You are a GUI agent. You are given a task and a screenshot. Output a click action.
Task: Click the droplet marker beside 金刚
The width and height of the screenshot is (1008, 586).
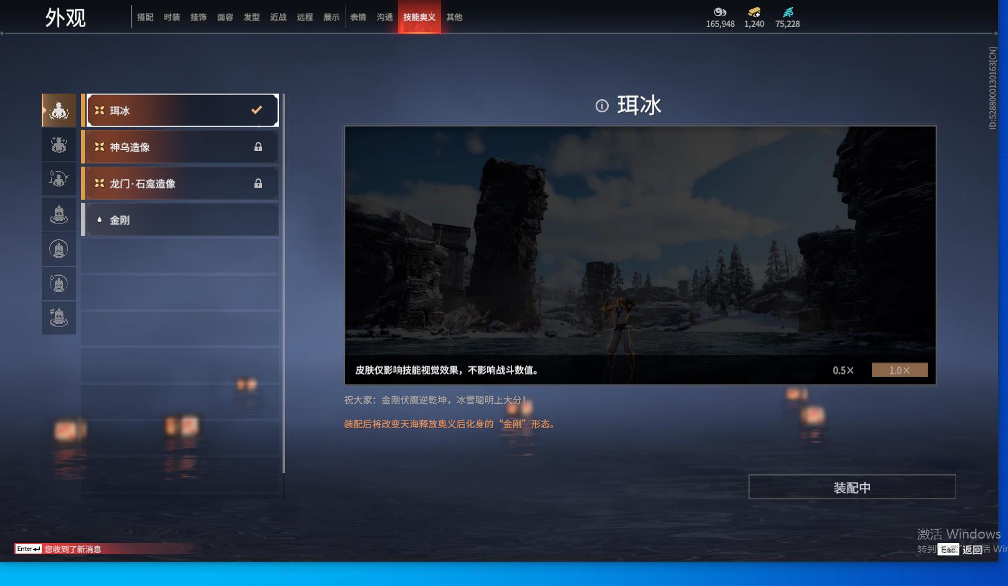(x=99, y=220)
